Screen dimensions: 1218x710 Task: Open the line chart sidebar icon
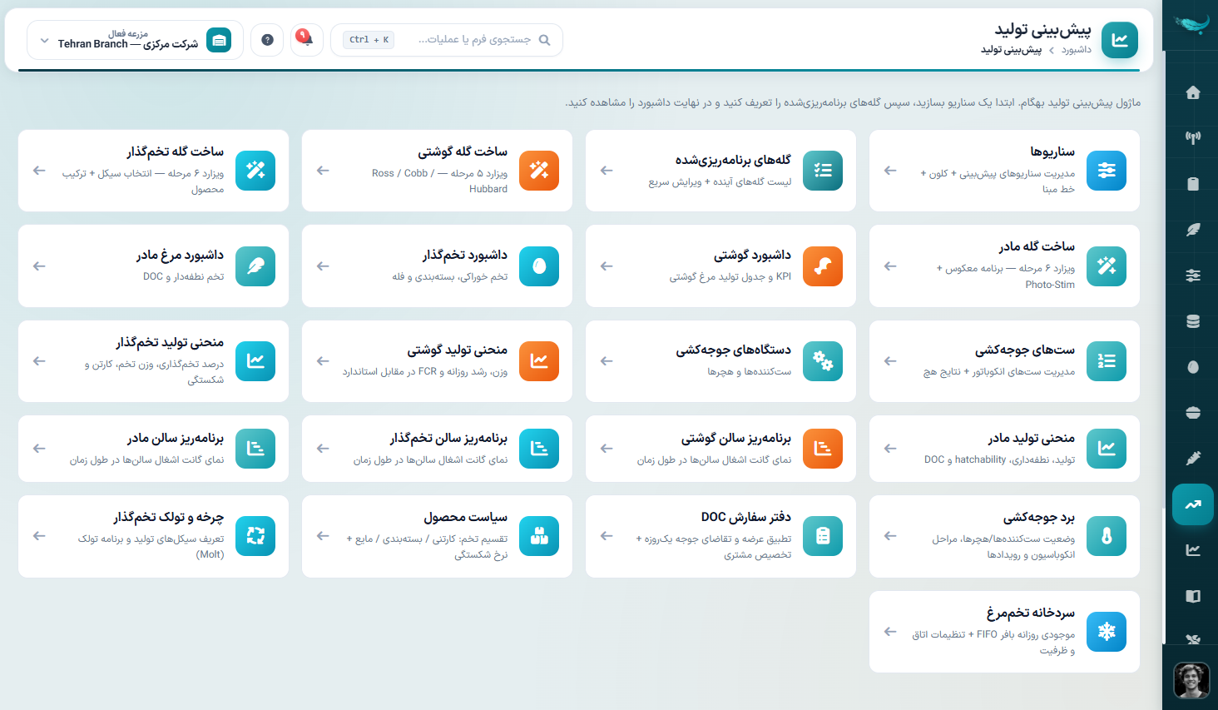pyautogui.click(x=1193, y=550)
